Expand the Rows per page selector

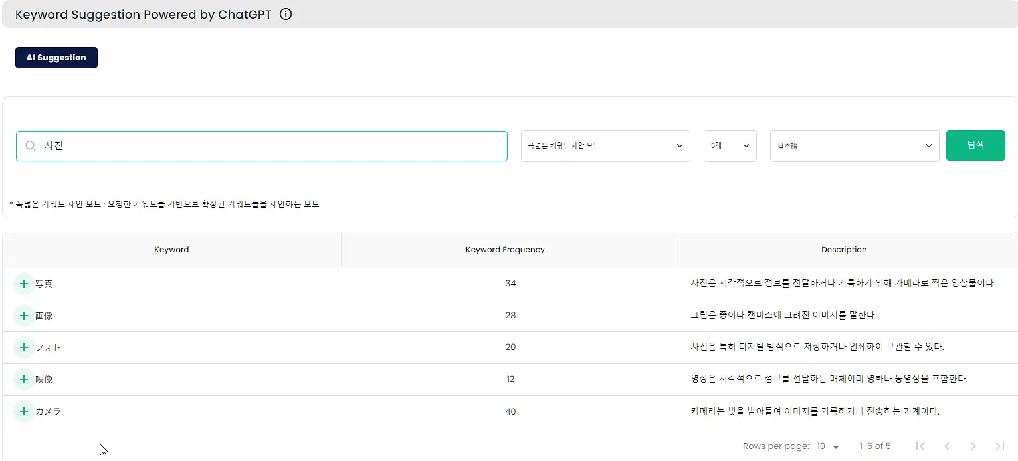pyautogui.click(x=829, y=446)
